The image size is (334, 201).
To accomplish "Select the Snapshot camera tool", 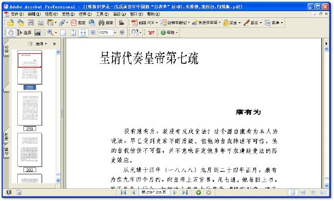I will tap(38, 33).
